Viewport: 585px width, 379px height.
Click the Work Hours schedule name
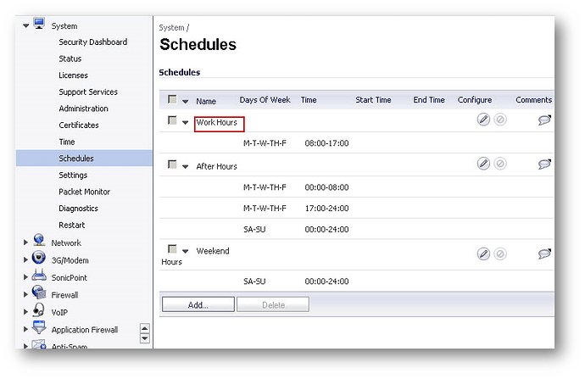217,123
